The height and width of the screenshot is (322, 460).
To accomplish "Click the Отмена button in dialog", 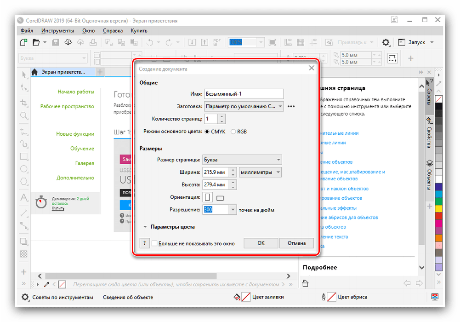I will 296,243.
